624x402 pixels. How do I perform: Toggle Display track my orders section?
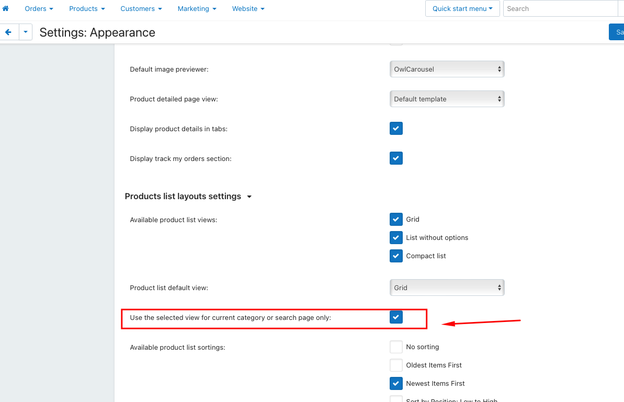tap(396, 158)
